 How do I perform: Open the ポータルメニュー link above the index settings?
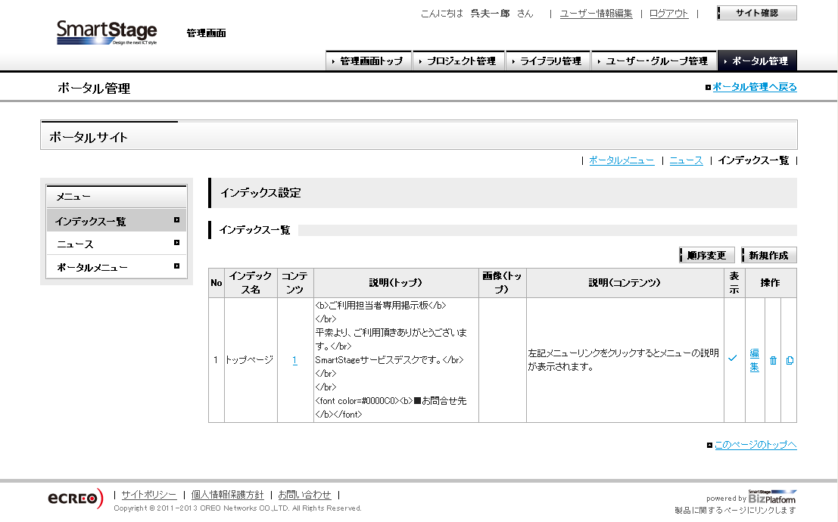click(x=621, y=160)
